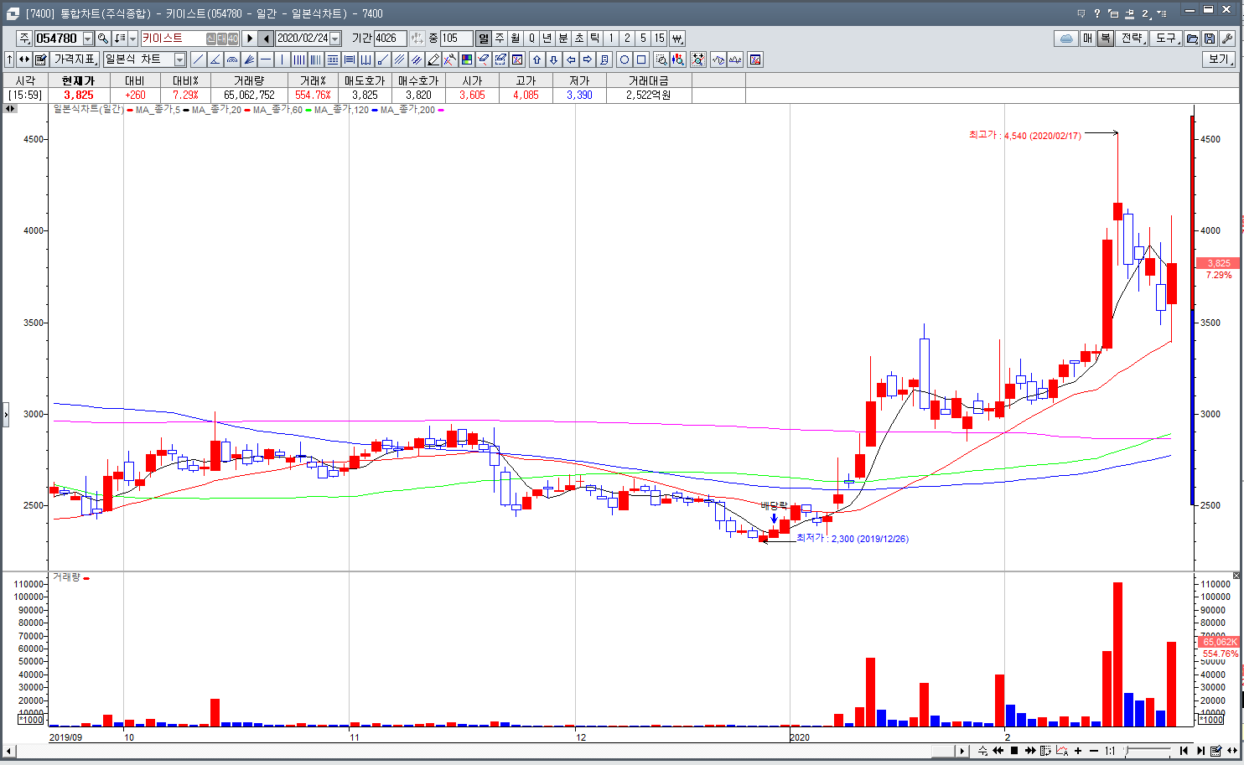Click zoom in plus button
Screen dimensions: 1244x765
coord(1078,751)
